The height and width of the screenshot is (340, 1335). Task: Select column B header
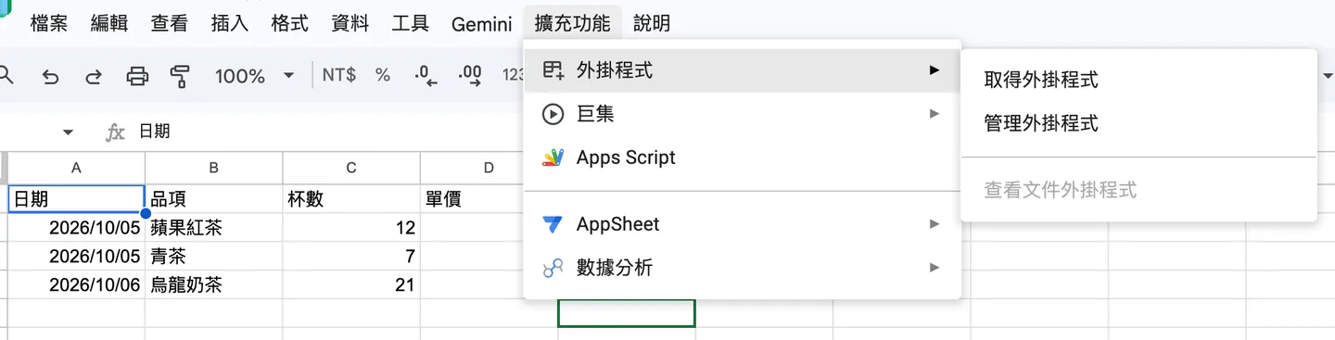[213, 168]
